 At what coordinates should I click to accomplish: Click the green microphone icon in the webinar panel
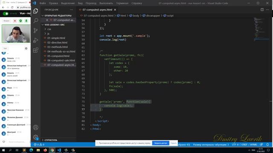[x=26, y=21]
